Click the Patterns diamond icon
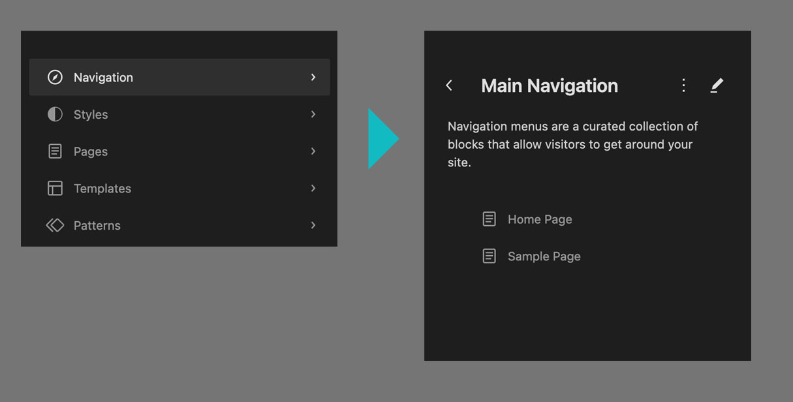 point(55,225)
